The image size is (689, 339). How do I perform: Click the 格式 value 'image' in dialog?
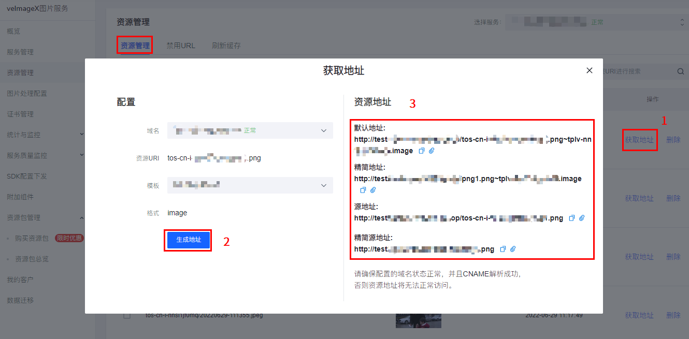177,213
